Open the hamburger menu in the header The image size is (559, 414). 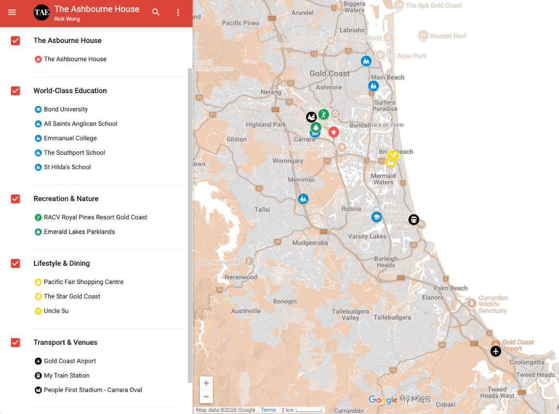pos(12,13)
